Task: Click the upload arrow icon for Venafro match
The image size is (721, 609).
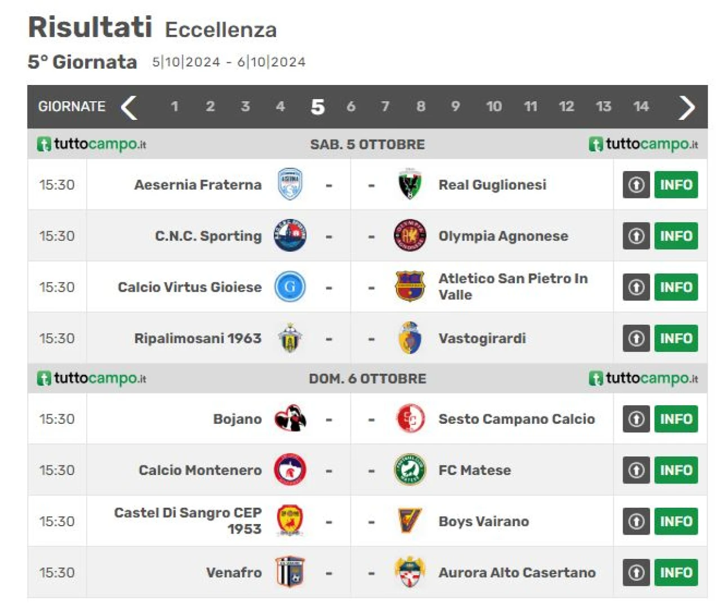Action: tap(637, 572)
